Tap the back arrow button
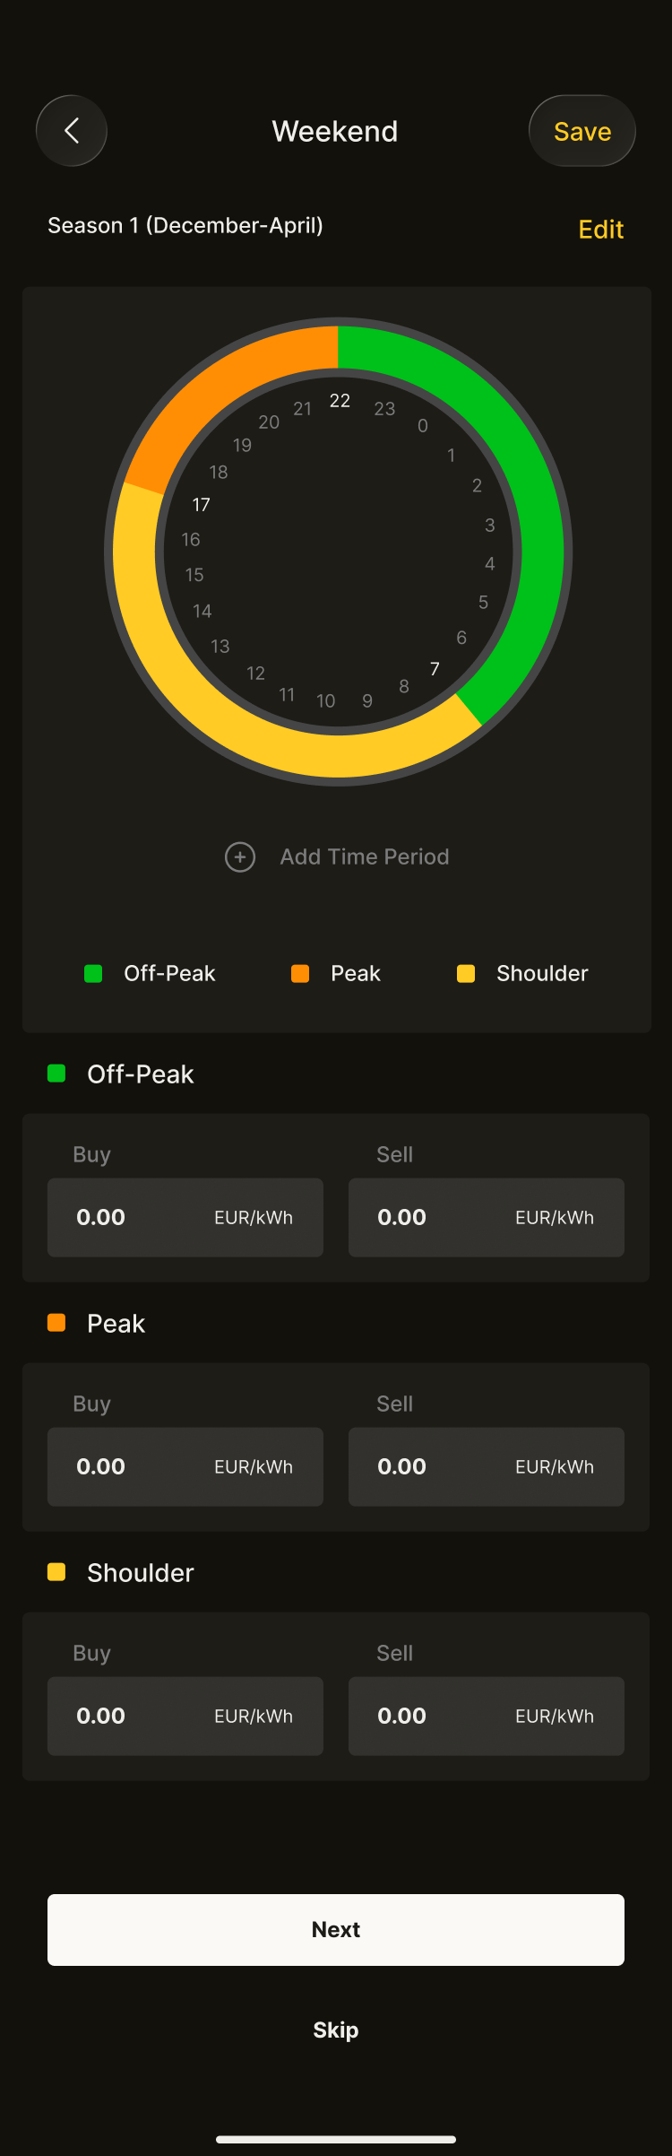The image size is (672, 2156). click(x=72, y=131)
